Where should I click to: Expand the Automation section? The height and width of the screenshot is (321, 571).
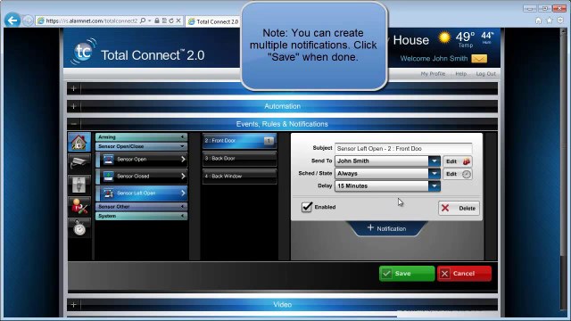point(73,106)
